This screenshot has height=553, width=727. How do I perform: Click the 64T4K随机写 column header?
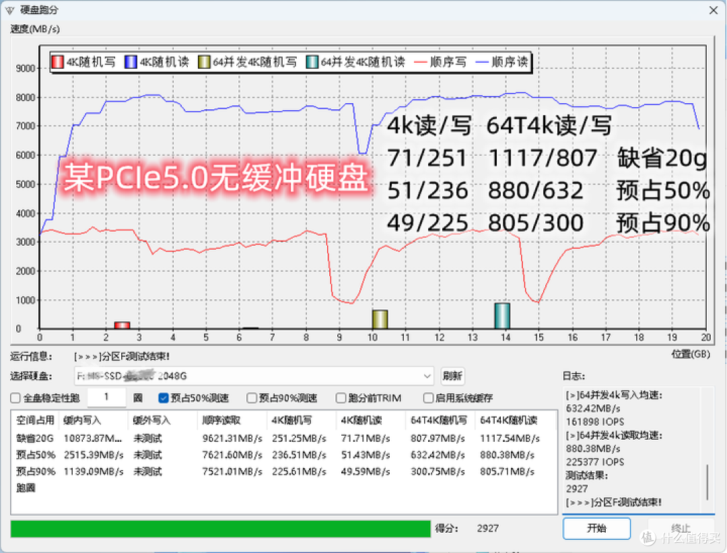[439, 420]
